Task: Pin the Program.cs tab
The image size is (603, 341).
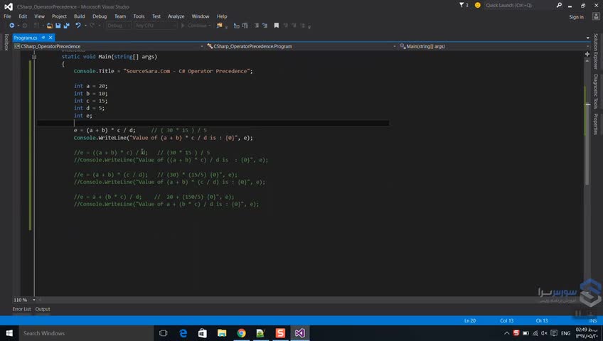Action: click(43, 38)
